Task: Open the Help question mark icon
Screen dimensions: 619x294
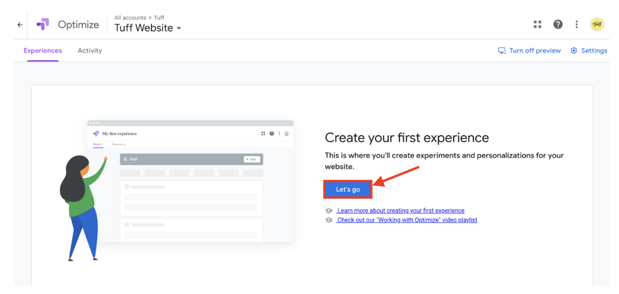Action: (558, 24)
